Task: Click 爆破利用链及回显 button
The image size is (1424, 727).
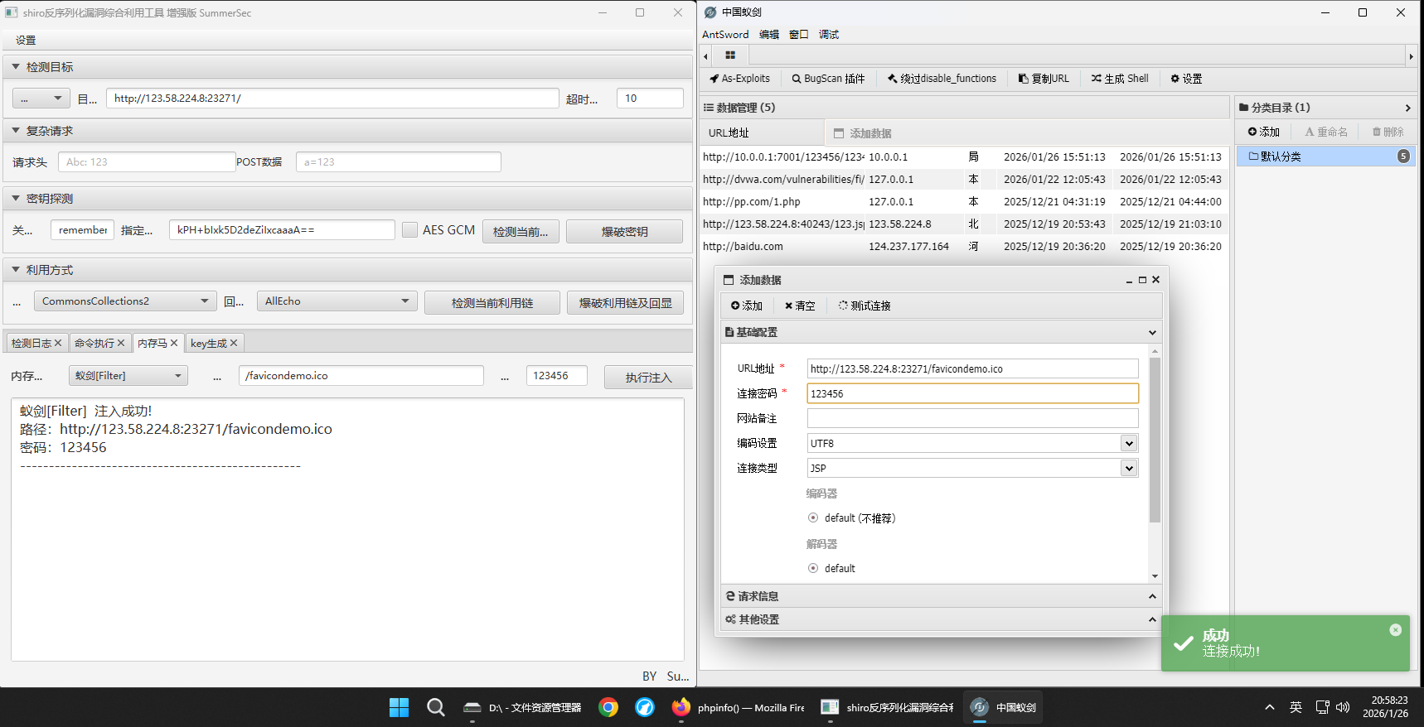Action: pos(625,303)
